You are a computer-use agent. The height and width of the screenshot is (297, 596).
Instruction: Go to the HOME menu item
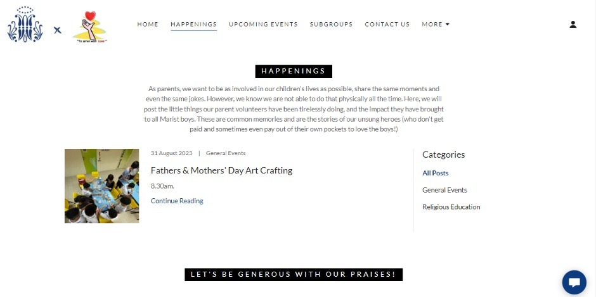148,25
